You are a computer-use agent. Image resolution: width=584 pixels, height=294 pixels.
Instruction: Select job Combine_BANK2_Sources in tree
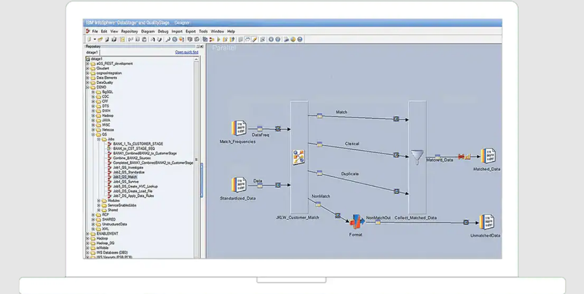coord(132,158)
